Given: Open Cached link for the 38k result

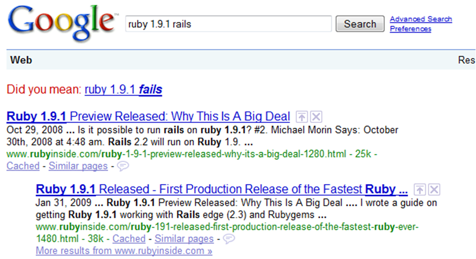Looking at the screenshot, I should tap(129, 239).
